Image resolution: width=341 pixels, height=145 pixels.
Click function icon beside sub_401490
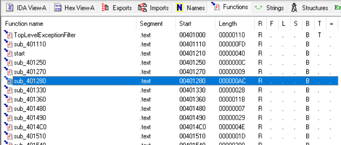point(8,117)
